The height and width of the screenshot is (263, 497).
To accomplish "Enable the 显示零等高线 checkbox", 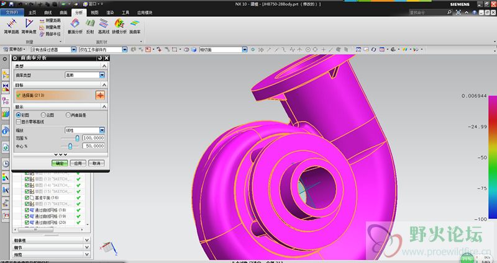I will [18, 122].
